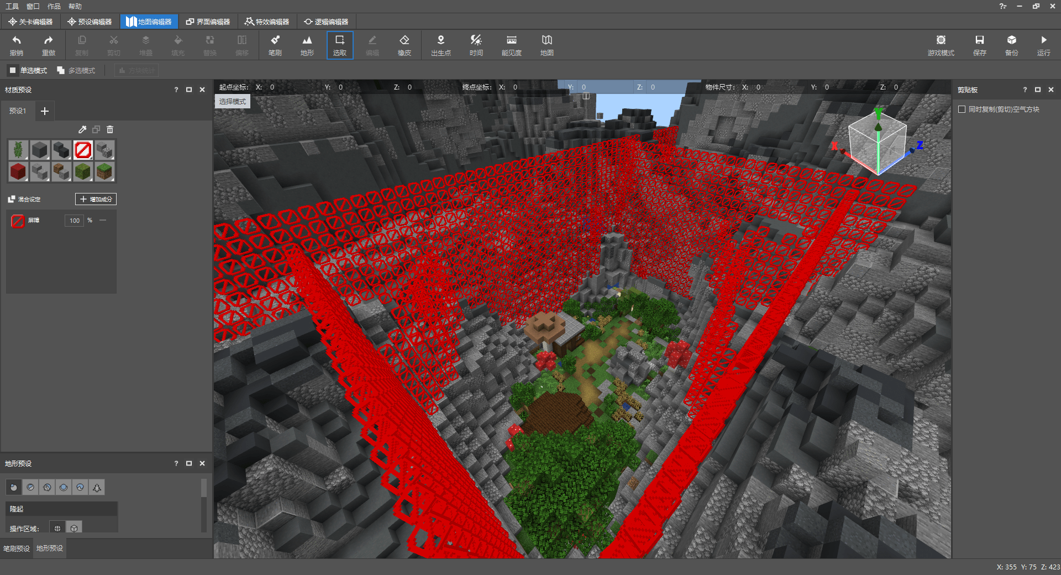Image resolution: width=1061 pixels, height=575 pixels.
Task: Select the red block swatch
Action: tap(18, 171)
